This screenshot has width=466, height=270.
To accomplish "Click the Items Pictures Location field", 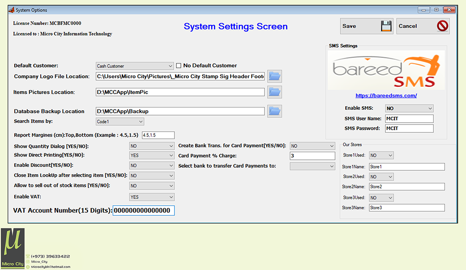I will click(180, 92).
